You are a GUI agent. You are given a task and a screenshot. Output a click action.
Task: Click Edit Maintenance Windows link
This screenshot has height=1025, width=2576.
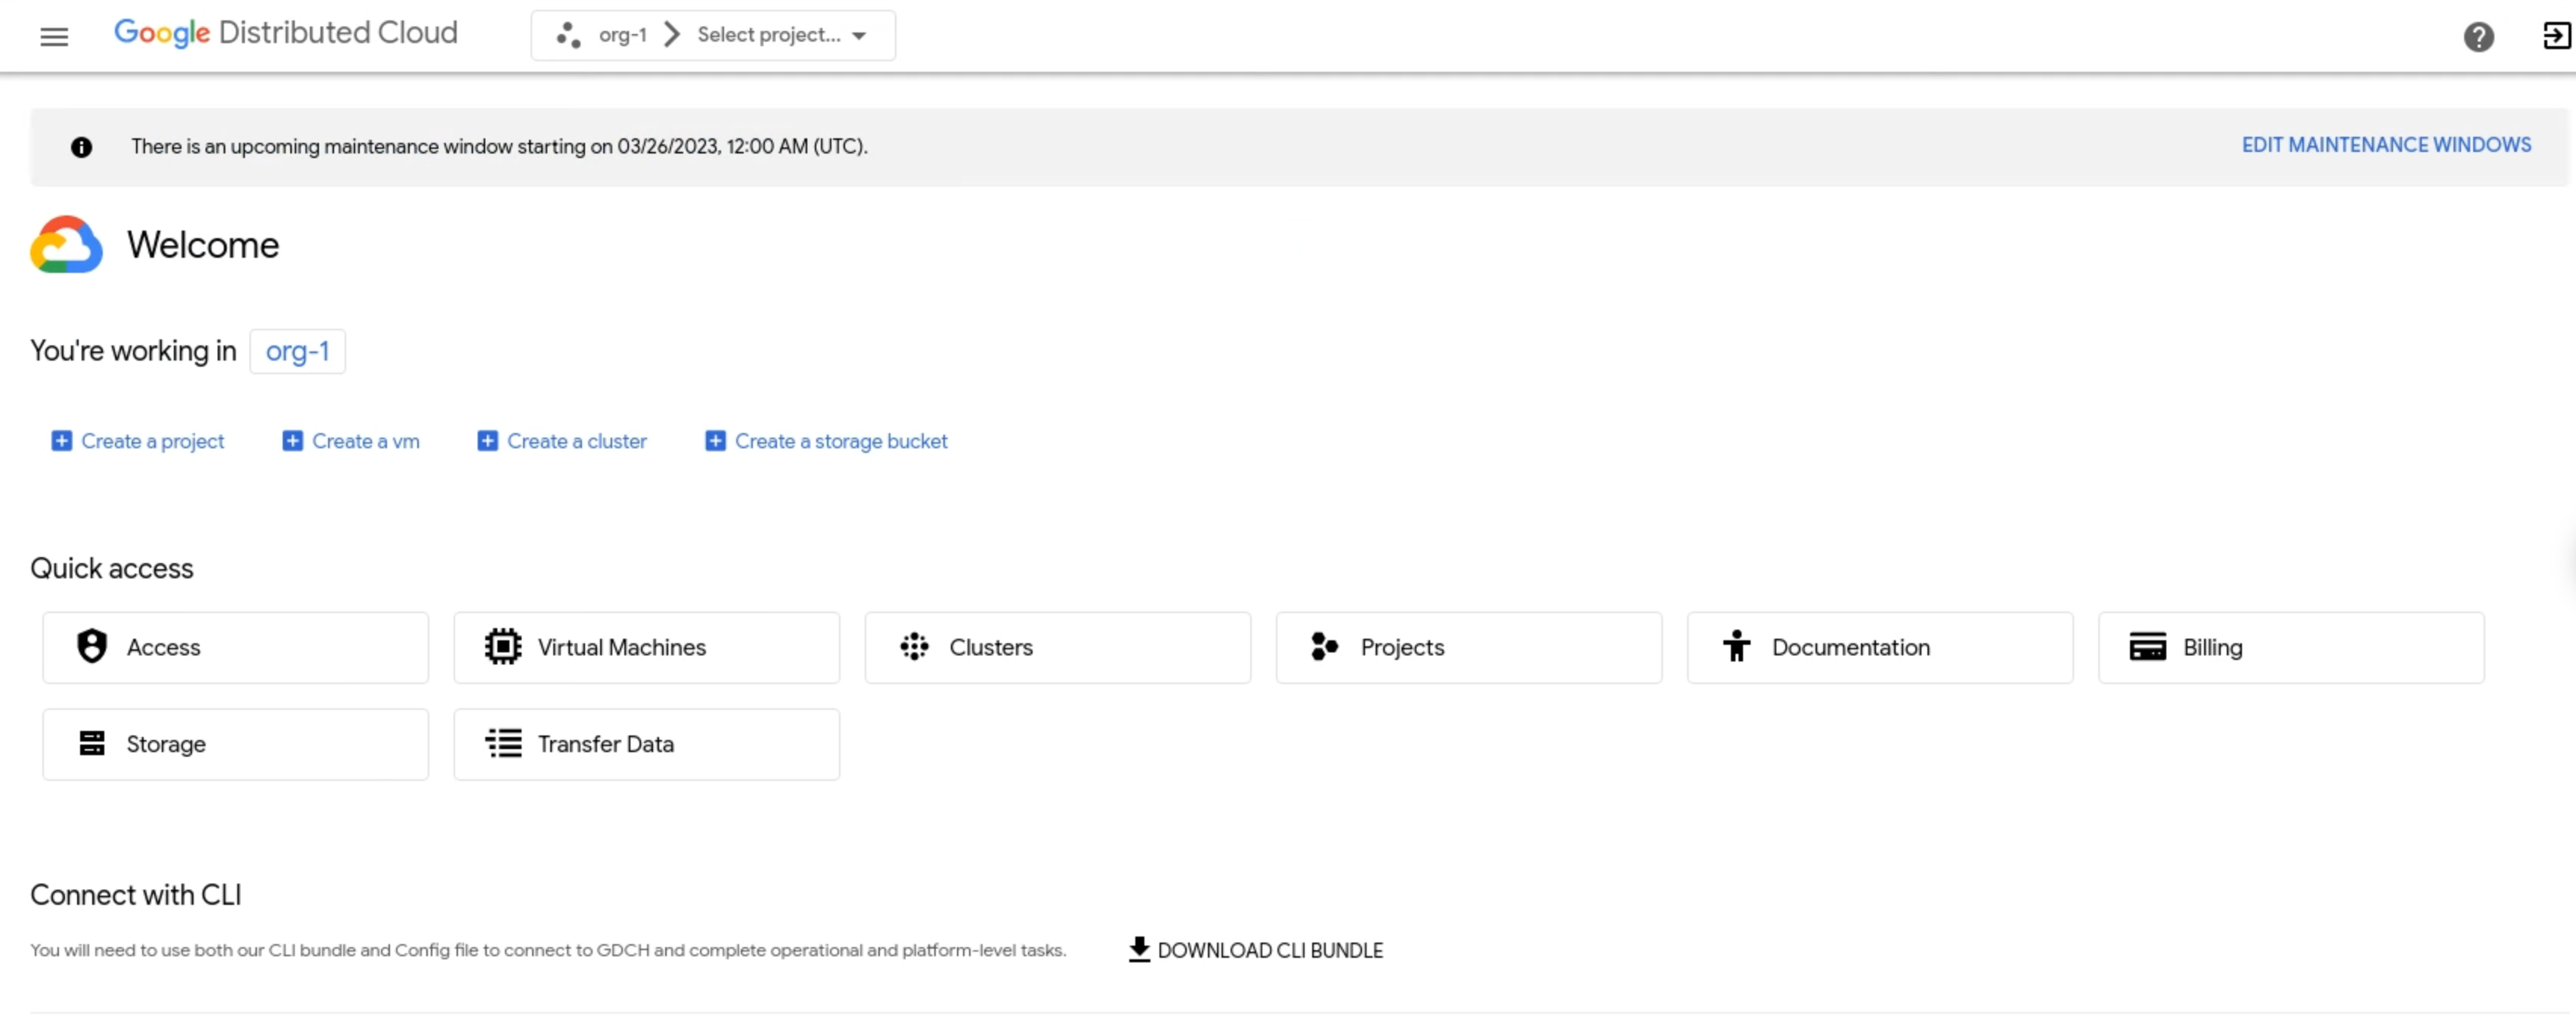[2386, 144]
